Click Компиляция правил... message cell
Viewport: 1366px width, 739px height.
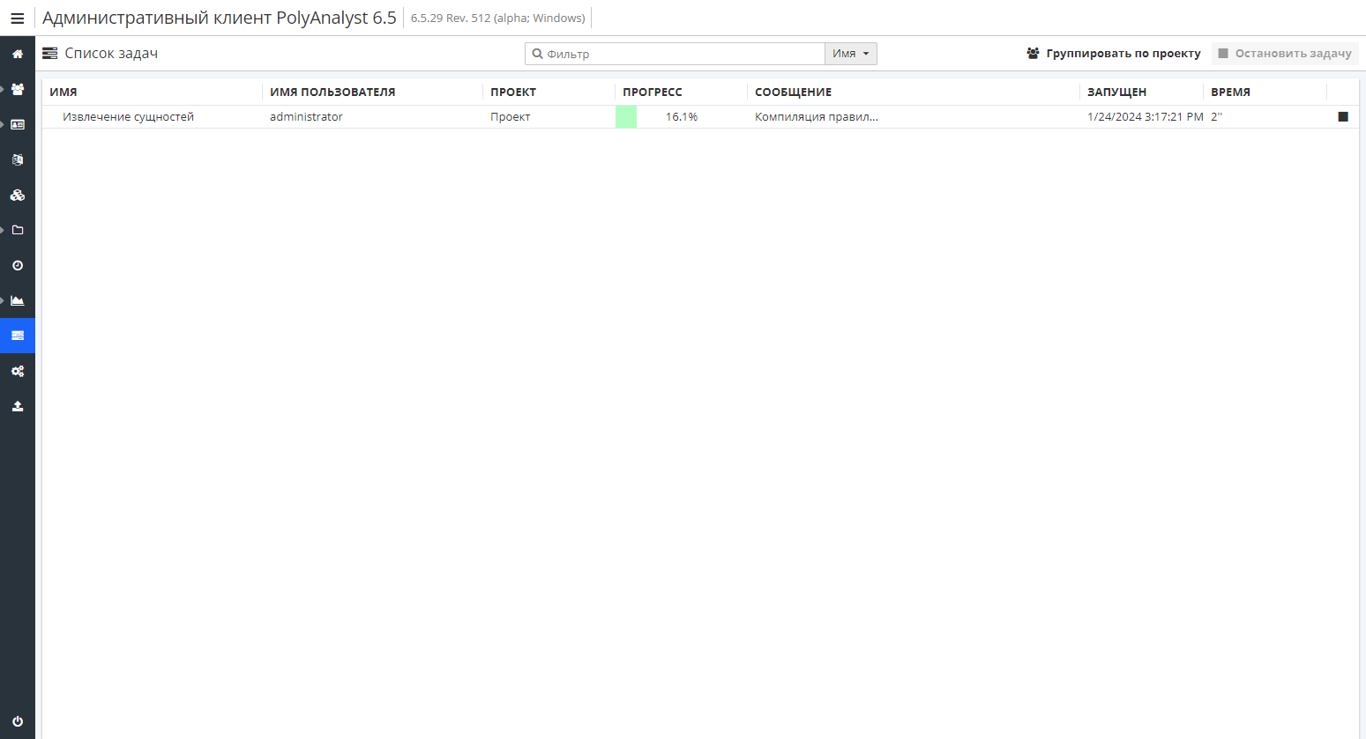(x=817, y=116)
